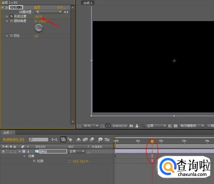Toggle visibility eye of BG layer
The width and height of the screenshot is (214, 184).
coord(4,151)
